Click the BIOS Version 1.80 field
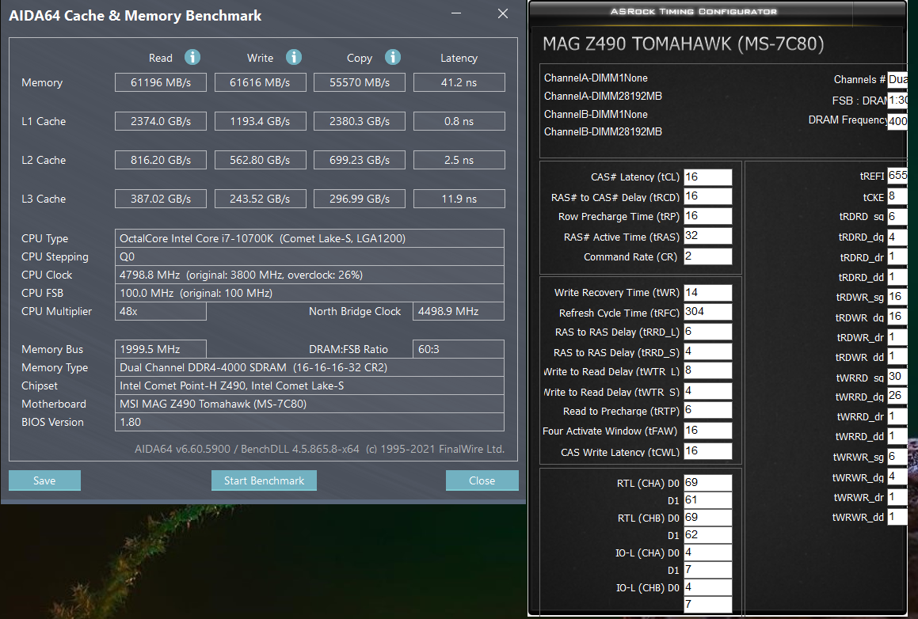Viewport: 918px width, 619px height. click(310, 422)
